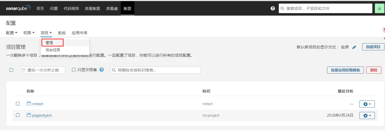Click the nntest project folder icon

click(x=29, y=104)
